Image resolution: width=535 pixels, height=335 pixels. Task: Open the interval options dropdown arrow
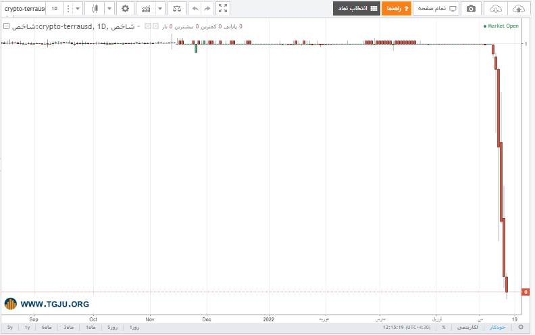[78, 9]
